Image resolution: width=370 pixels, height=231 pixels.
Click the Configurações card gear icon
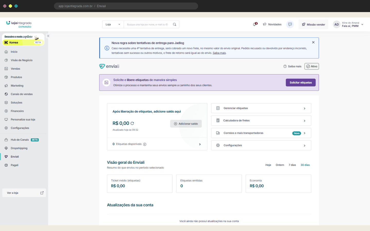(218, 146)
